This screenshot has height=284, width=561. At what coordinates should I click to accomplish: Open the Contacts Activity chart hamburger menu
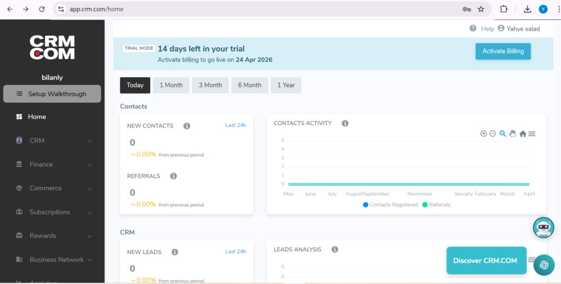[x=532, y=134]
